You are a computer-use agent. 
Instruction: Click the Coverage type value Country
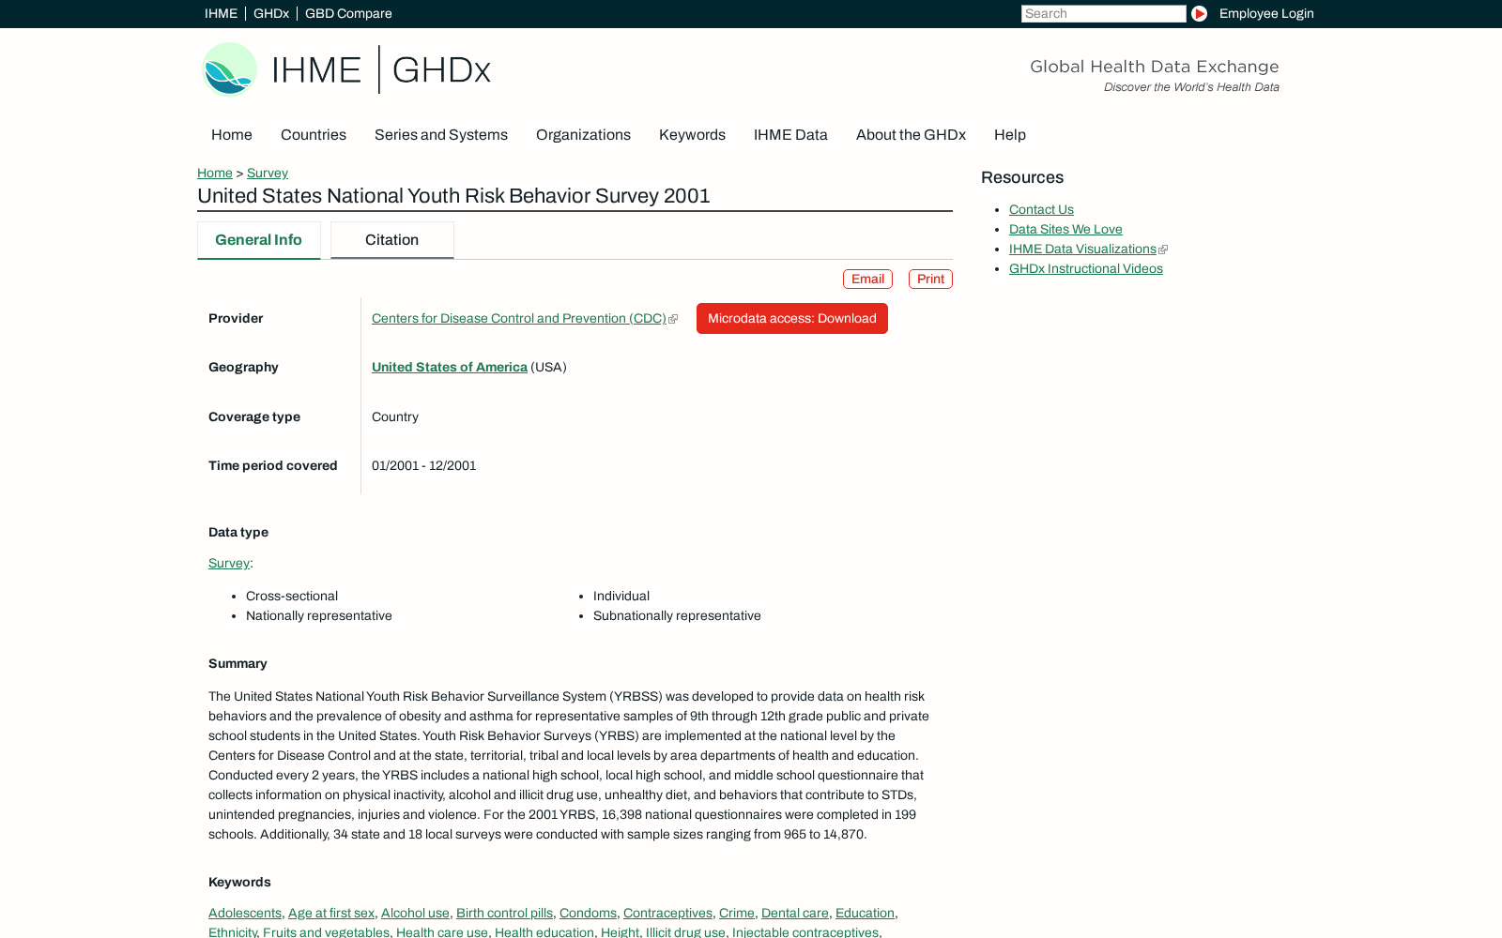395,417
